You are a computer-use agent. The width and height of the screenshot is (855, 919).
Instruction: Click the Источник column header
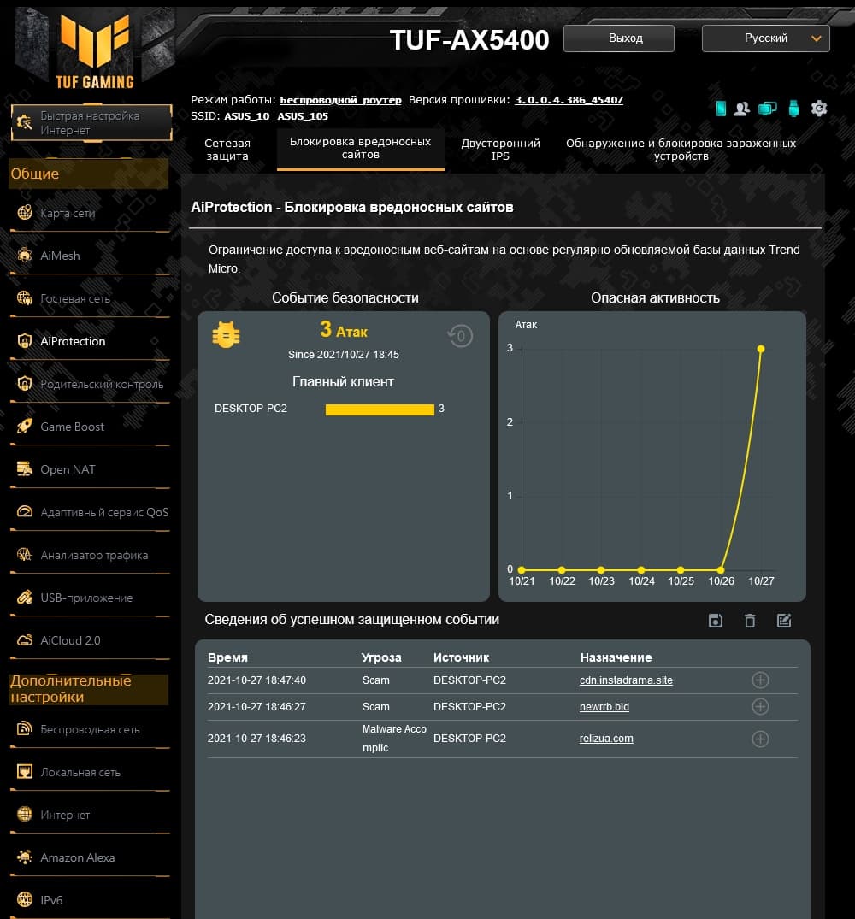click(461, 657)
